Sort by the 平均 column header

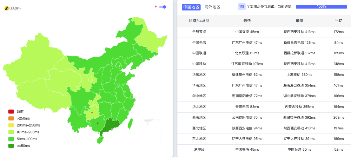338,21
